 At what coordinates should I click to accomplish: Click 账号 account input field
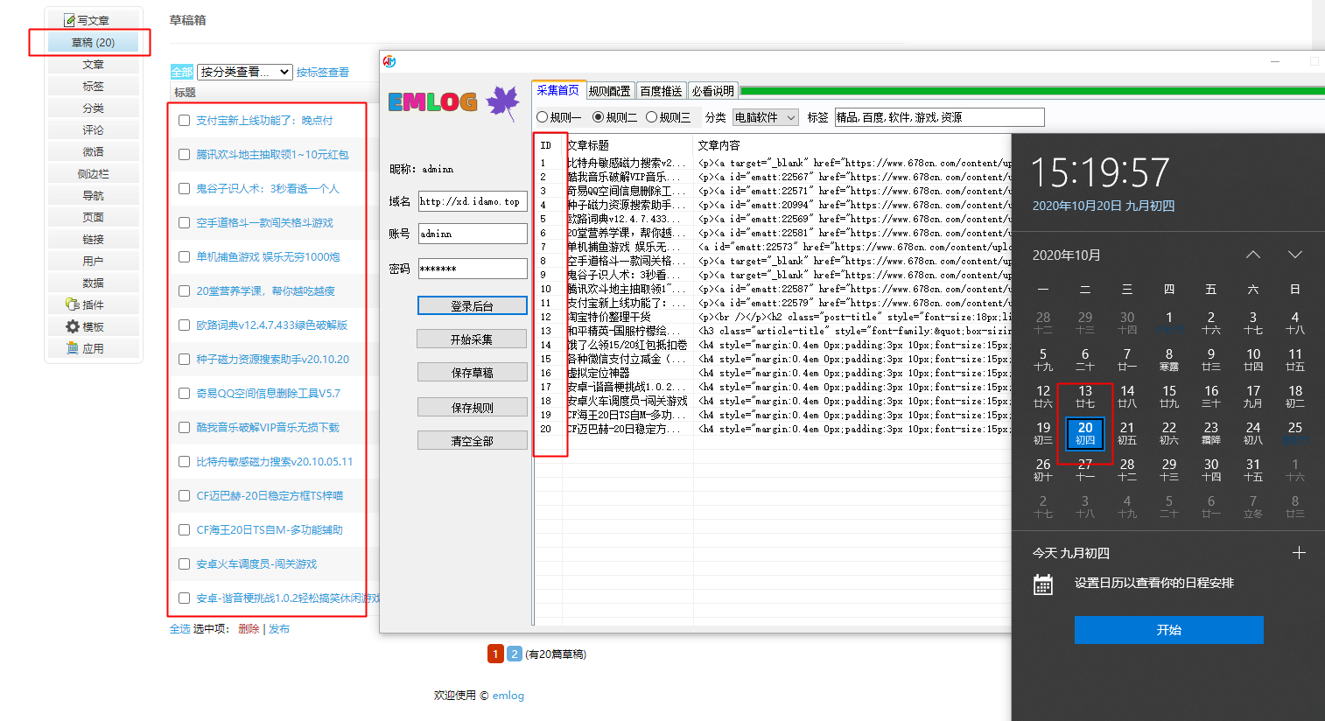coord(473,234)
